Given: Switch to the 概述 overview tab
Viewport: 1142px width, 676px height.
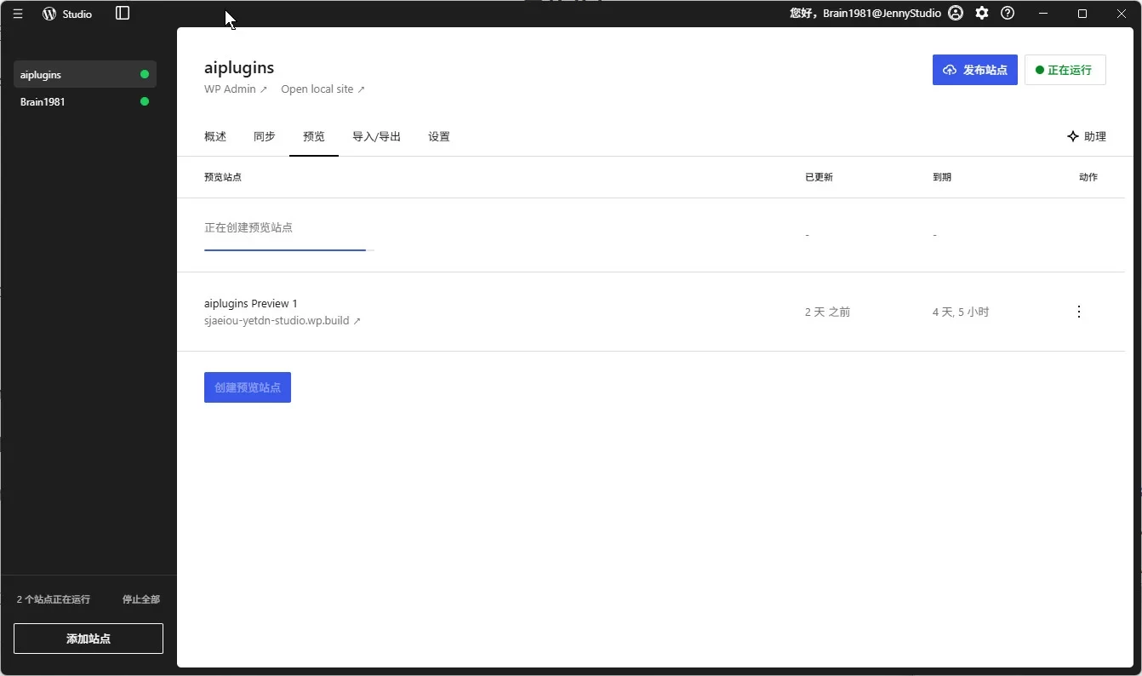Looking at the screenshot, I should point(215,136).
